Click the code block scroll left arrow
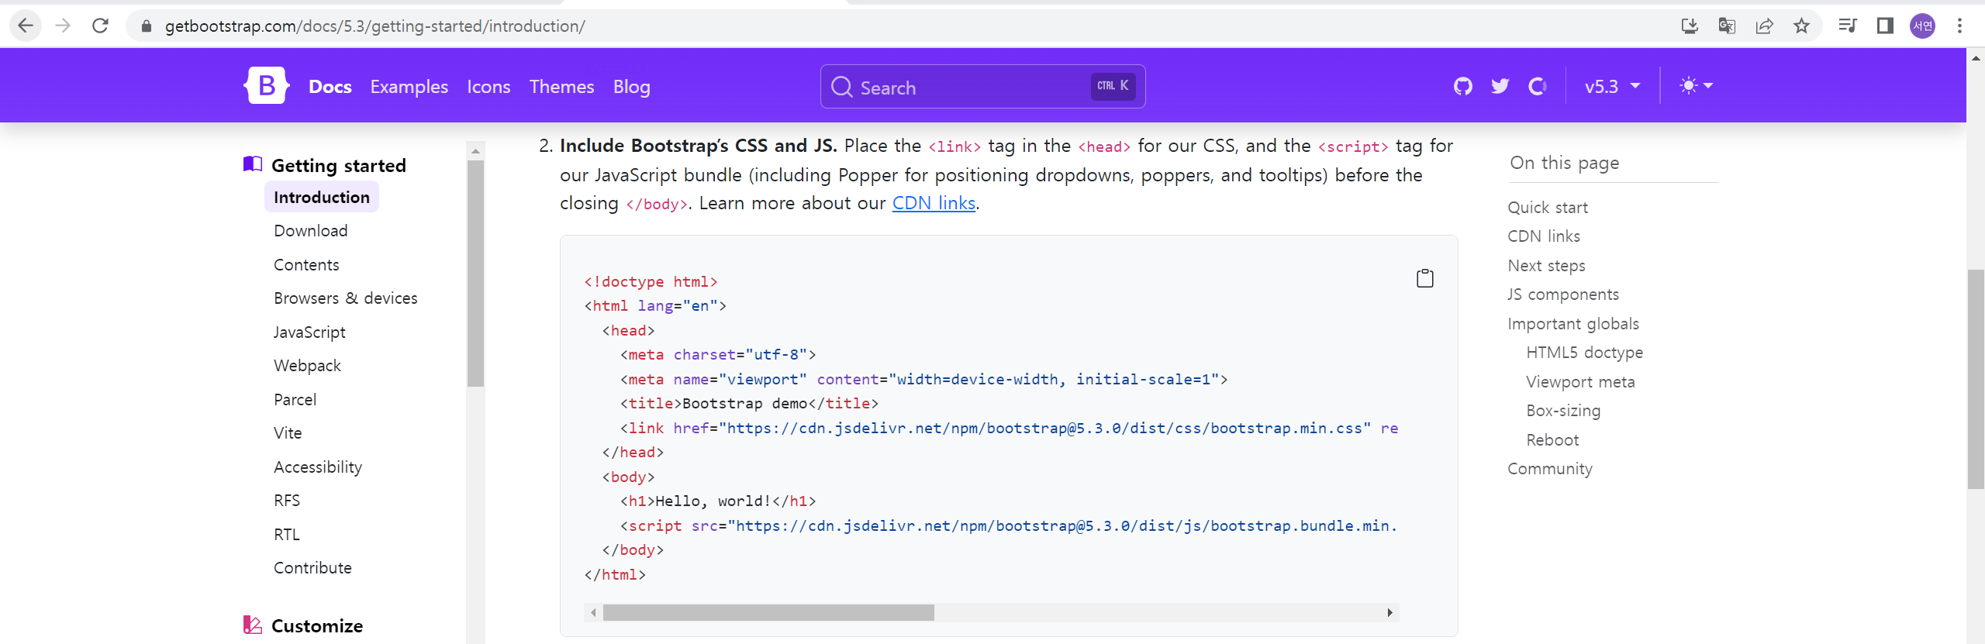This screenshot has width=1985, height=644. [593, 612]
